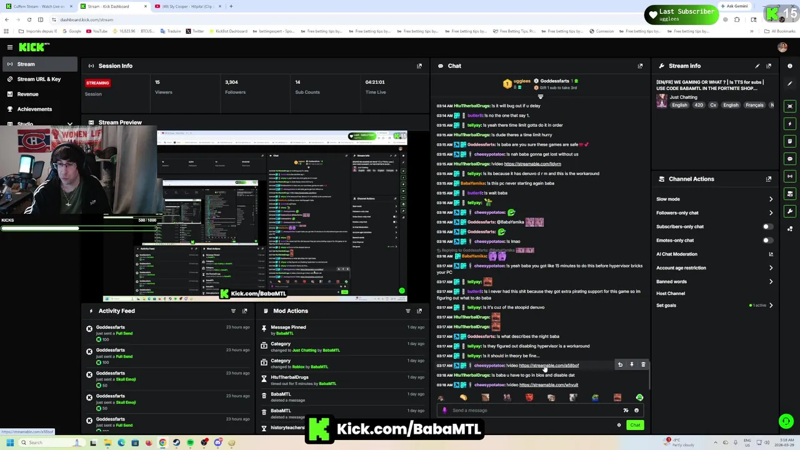Screen dimensions: 800x450
Task: Pin the hovered cheesypotatoe chat message
Action: [631, 364]
